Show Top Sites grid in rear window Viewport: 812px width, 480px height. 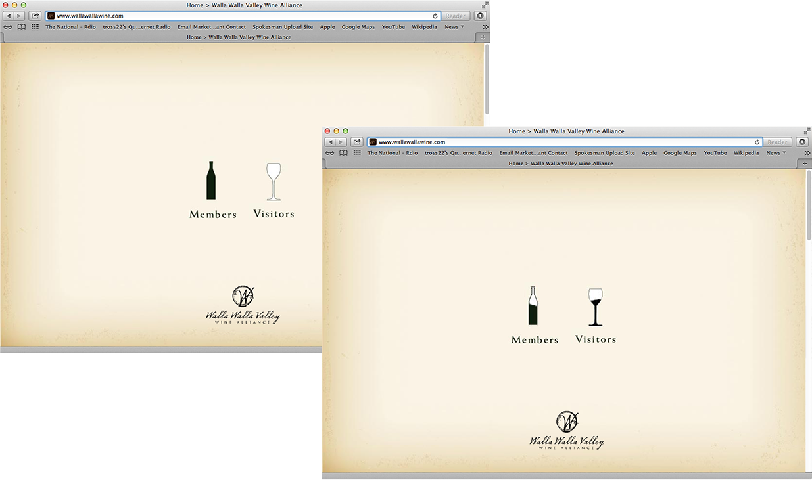pos(36,27)
